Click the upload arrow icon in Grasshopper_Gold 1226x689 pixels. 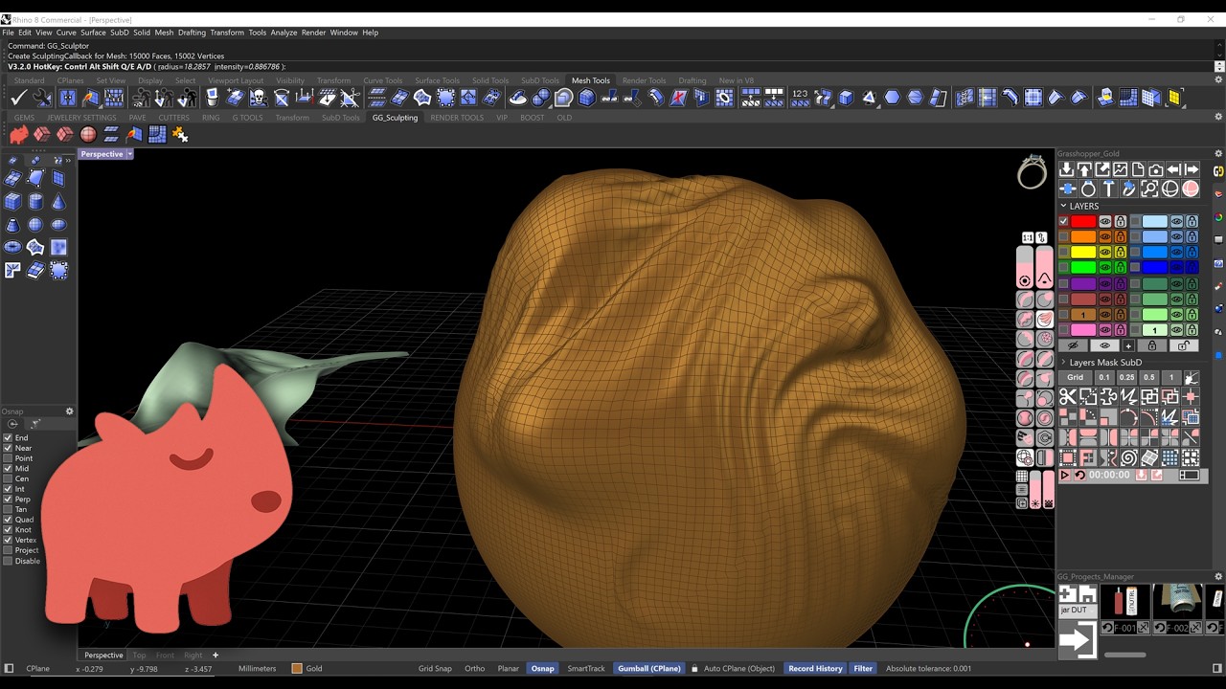(x=1084, y=169)
